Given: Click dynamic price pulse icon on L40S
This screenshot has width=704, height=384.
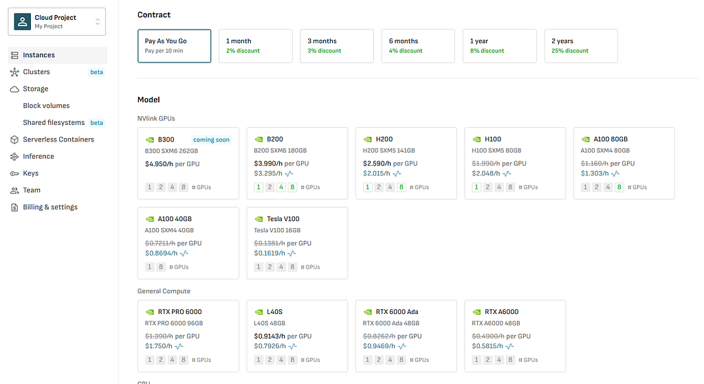Looking at the screenshot, I should [292, 346].
